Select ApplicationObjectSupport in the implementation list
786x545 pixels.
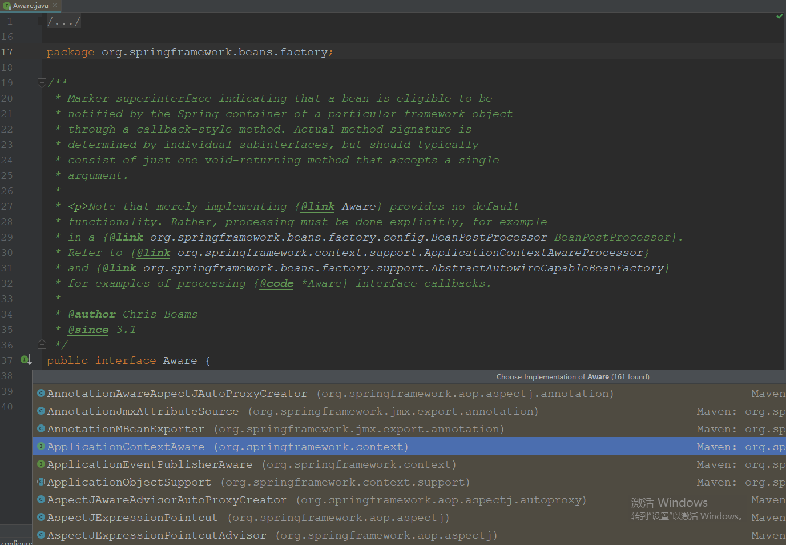pyautogui.click(x=409, y=482)
